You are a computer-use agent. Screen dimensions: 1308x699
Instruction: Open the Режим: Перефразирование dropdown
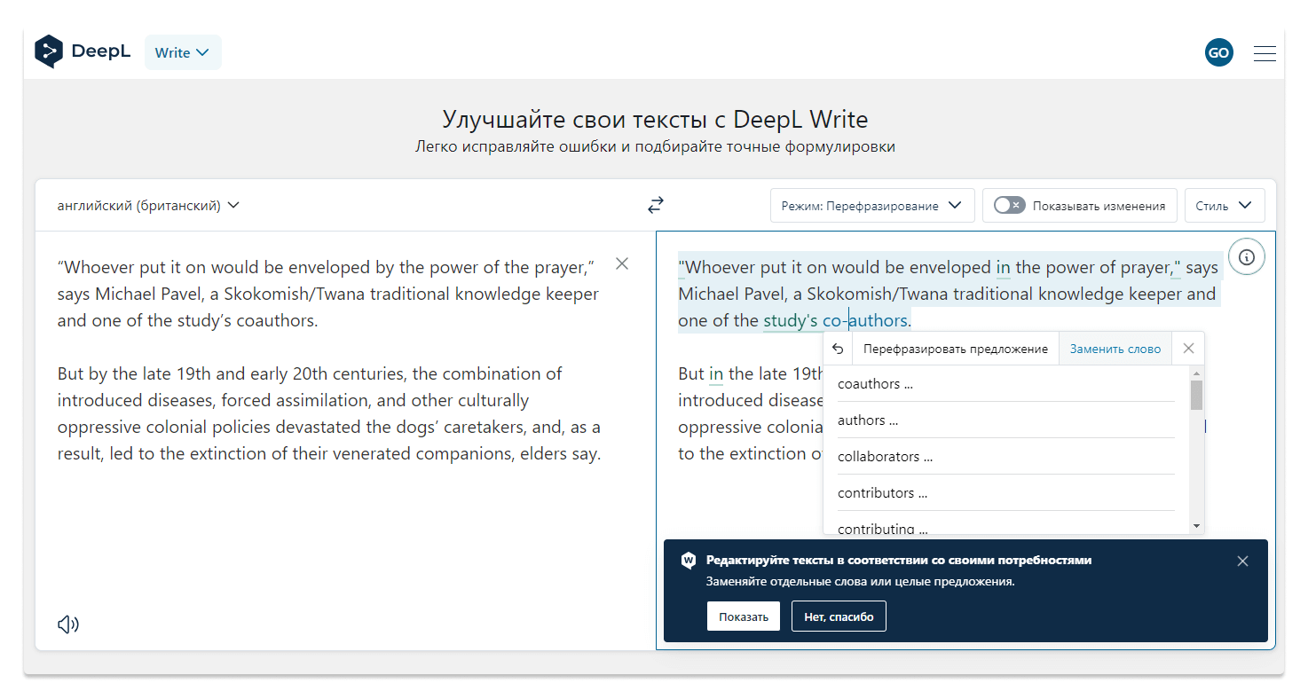872,205
